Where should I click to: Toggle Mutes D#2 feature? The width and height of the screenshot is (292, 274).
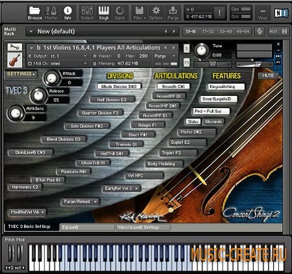197,131
